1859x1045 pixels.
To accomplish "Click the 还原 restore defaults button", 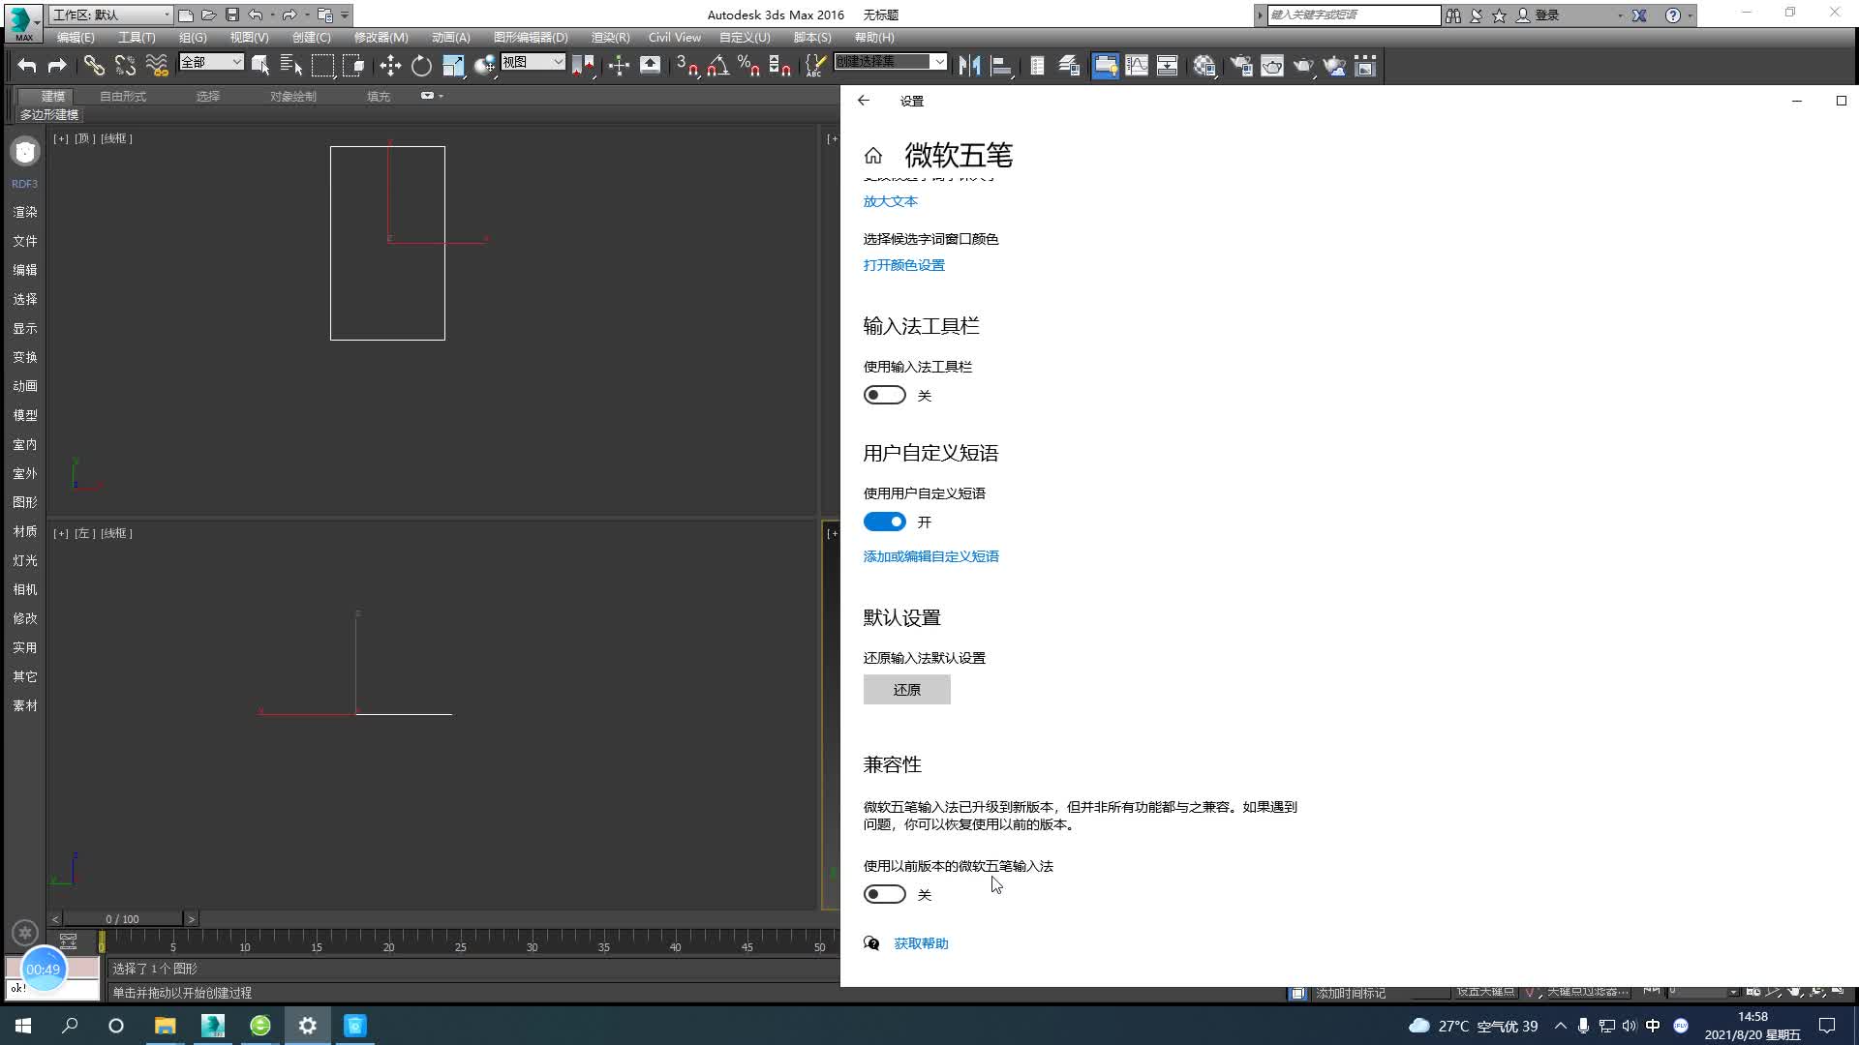I will pyautogui.click(x=906, y=690).
